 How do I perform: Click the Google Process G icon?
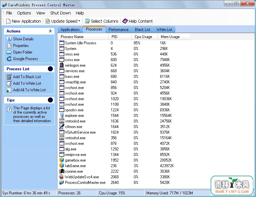click(9, 59)
